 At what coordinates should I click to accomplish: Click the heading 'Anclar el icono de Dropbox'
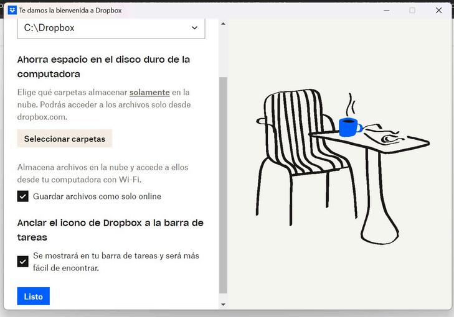(x=110, y=230)
